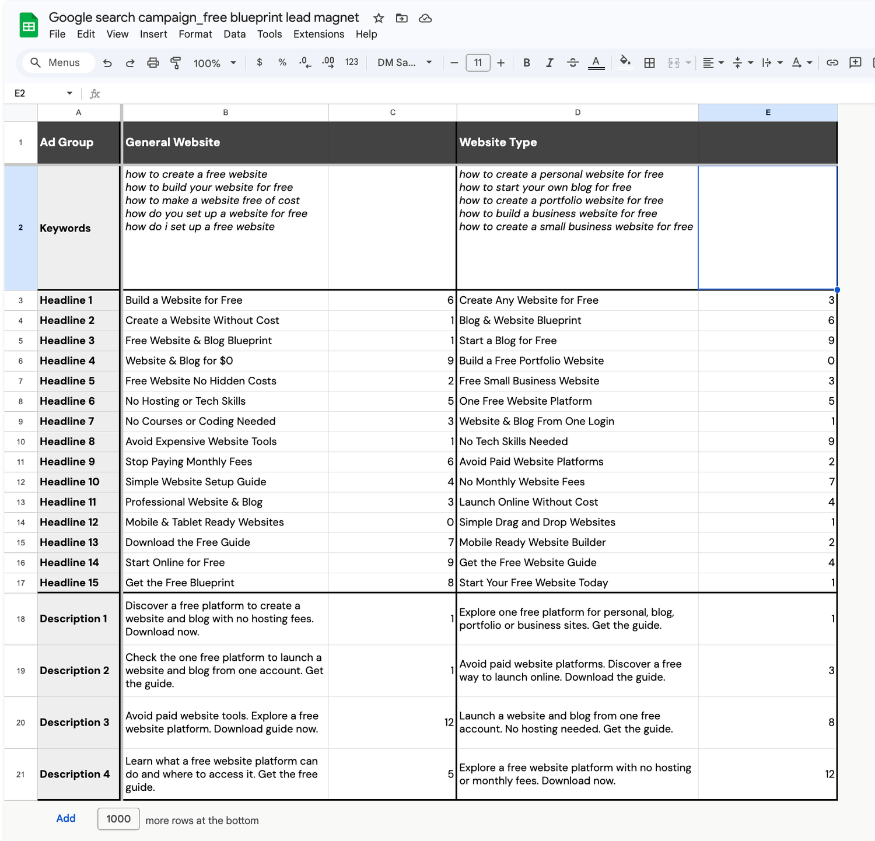
Task: Add a comment using the toolbar icon
Action: [855, 63]
